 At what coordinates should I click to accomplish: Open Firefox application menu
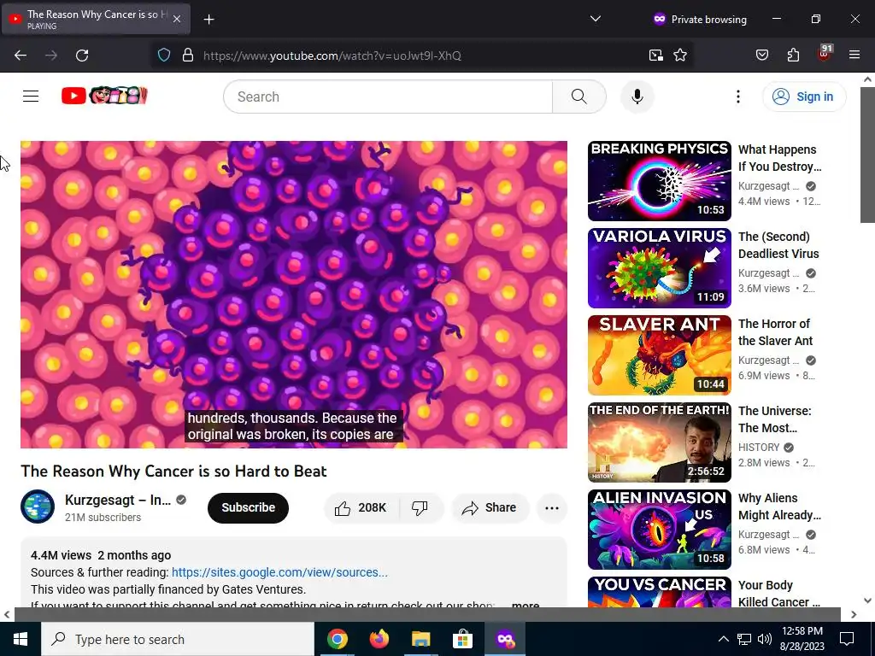click(x=854, y=56)
